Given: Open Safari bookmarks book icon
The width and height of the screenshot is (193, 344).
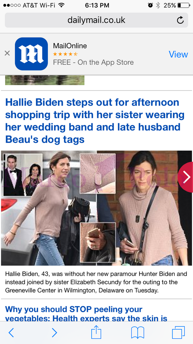Looking at the screenshot, I should pos(138,333).
